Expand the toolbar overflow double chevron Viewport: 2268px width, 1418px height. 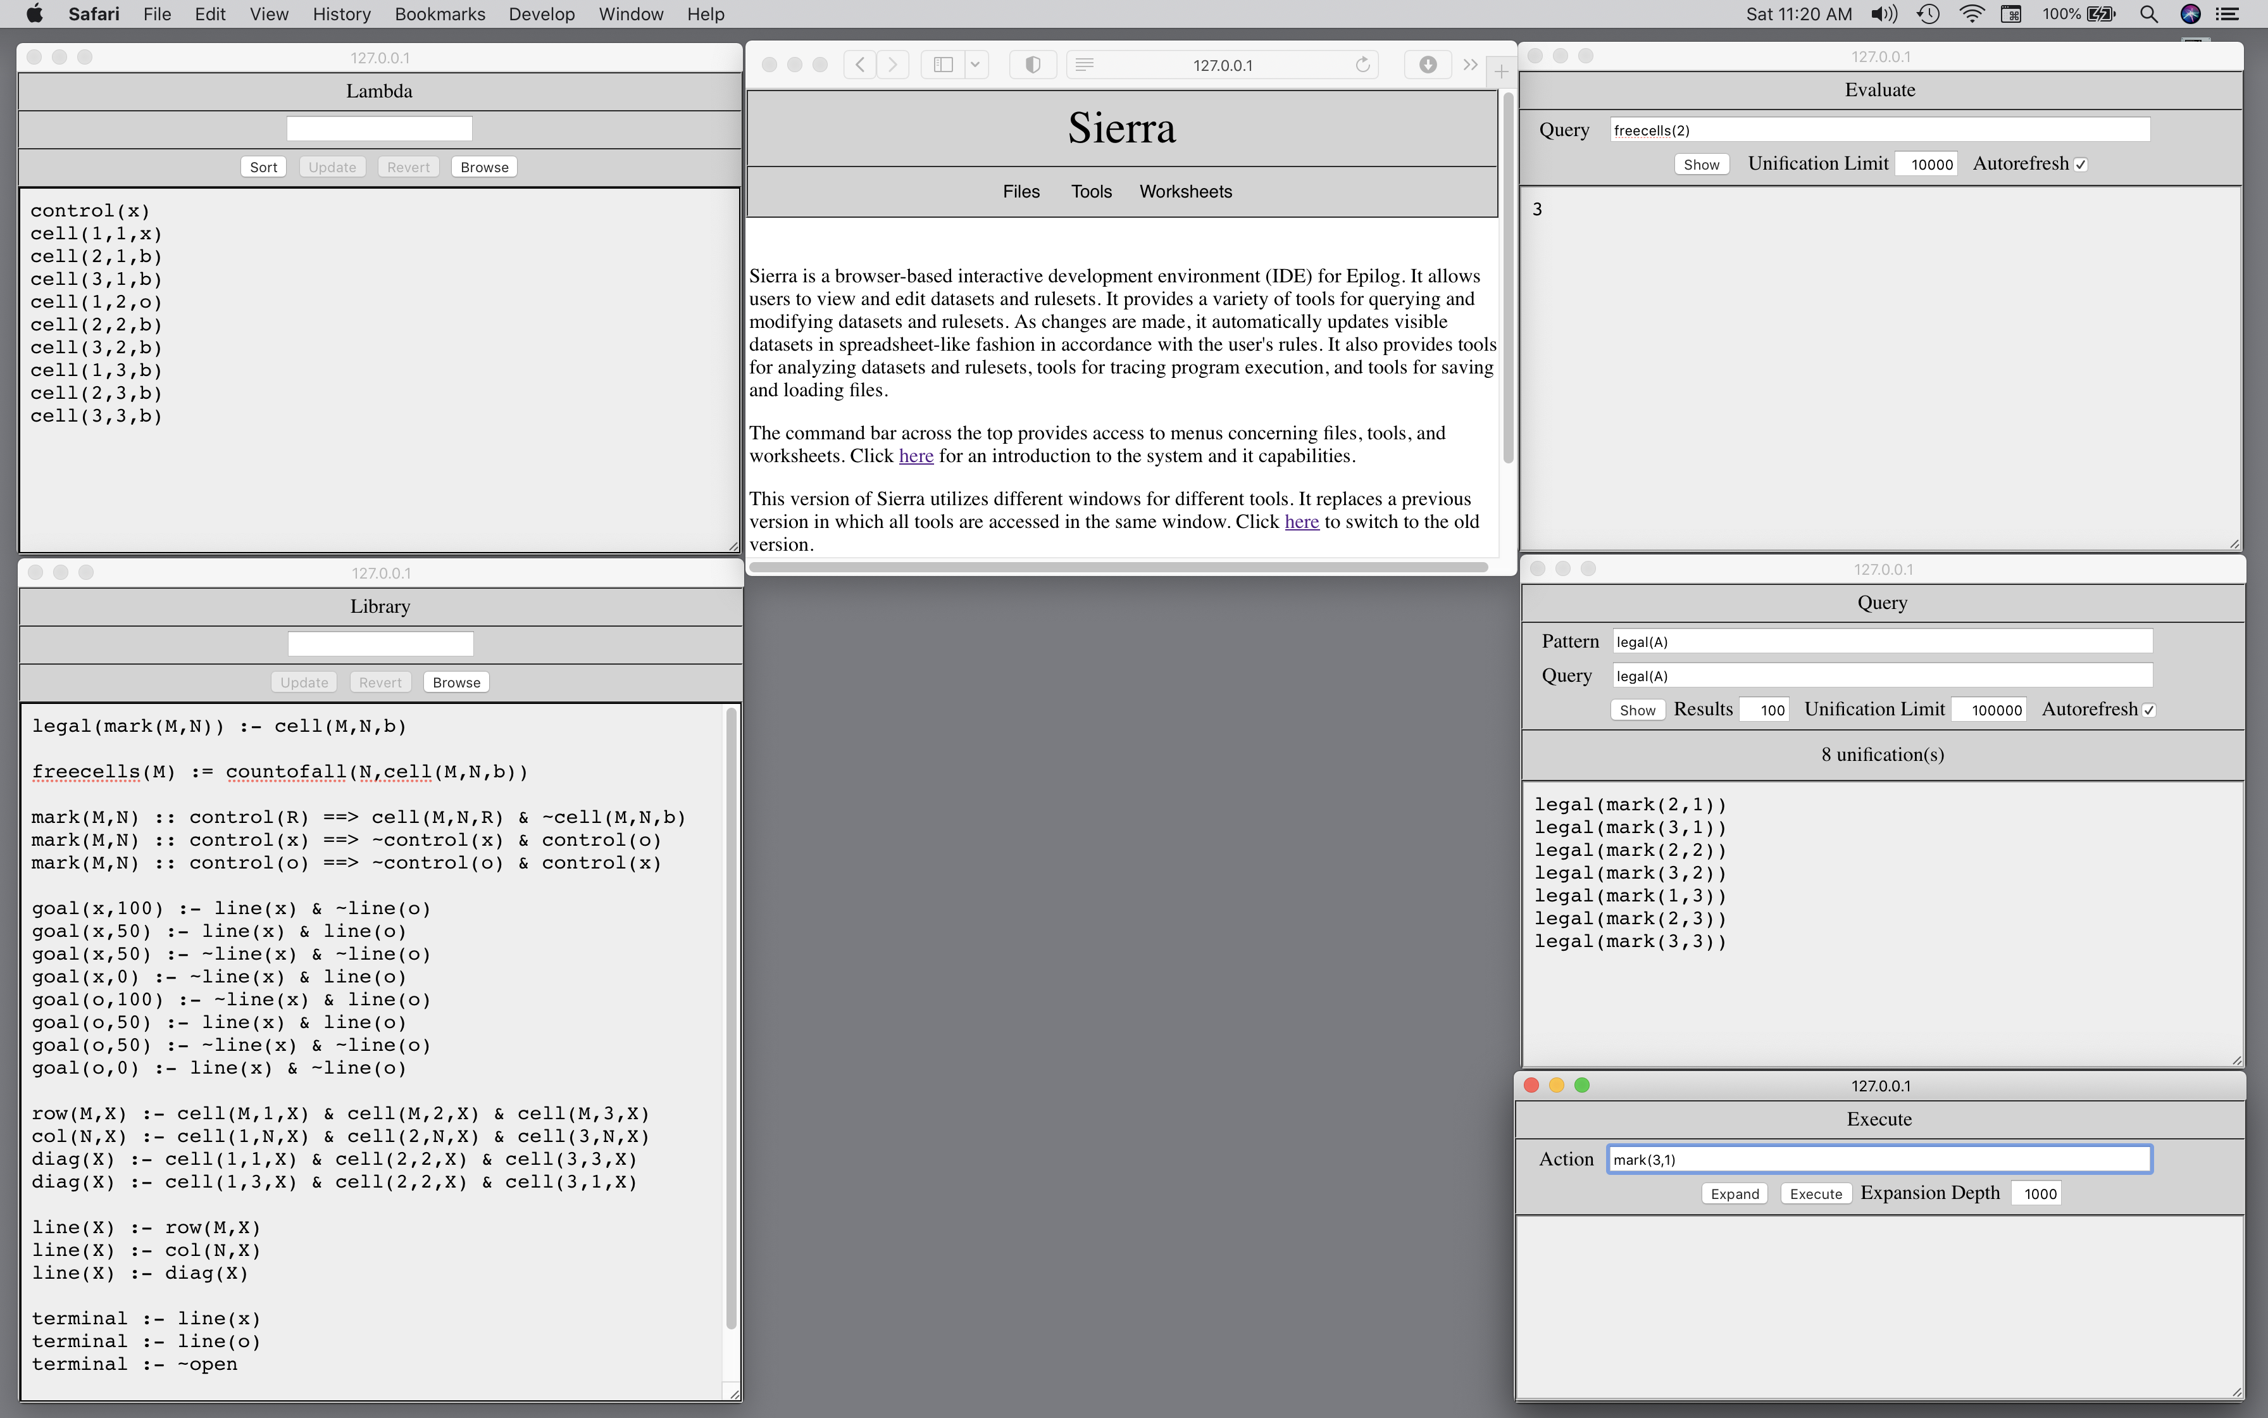point(1469,65)
